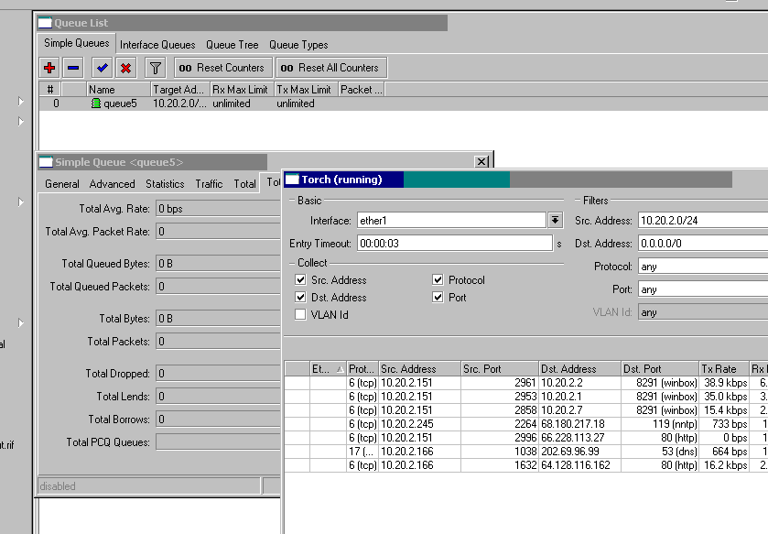Toggle the Dst. Address collect checkbox
This screenshot has width=768, height=534.
pos(300,298)
